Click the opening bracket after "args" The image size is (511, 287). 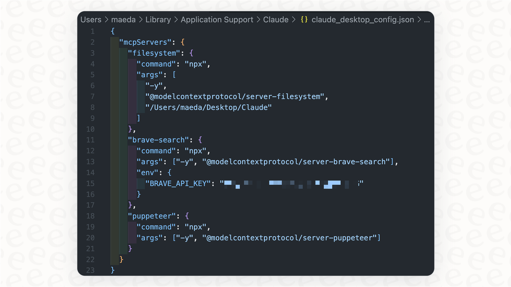174,75
